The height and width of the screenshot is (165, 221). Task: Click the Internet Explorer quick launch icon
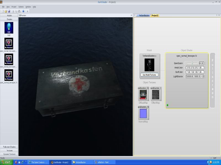pyautogui.click(x=23, y=162)
